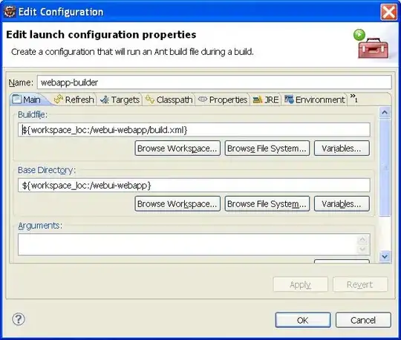This screenshot has height=340, width=401.
Task: Click the Eclipse icon in the title bar
Action: click(10, 12)
